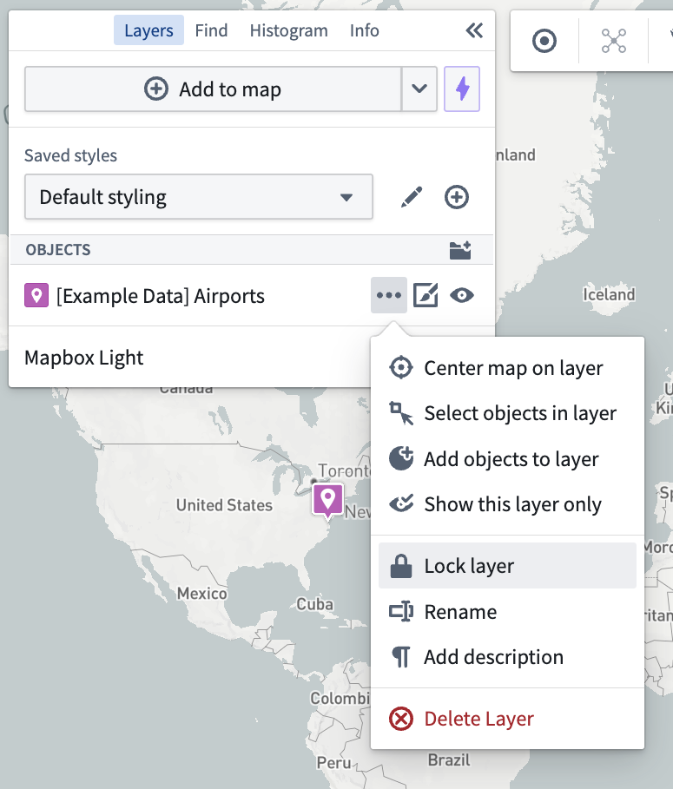Choose Select objects in layer

(507, 414)
